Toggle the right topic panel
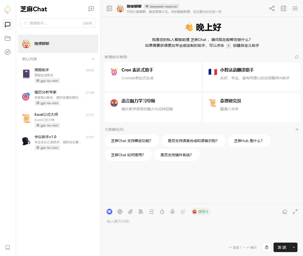Viewport: 303px width, 256px height. pos(284,8)
